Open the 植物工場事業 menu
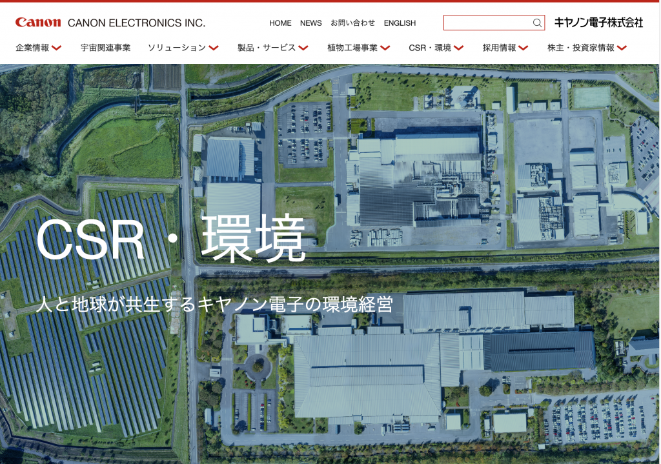 click(352, 48)
